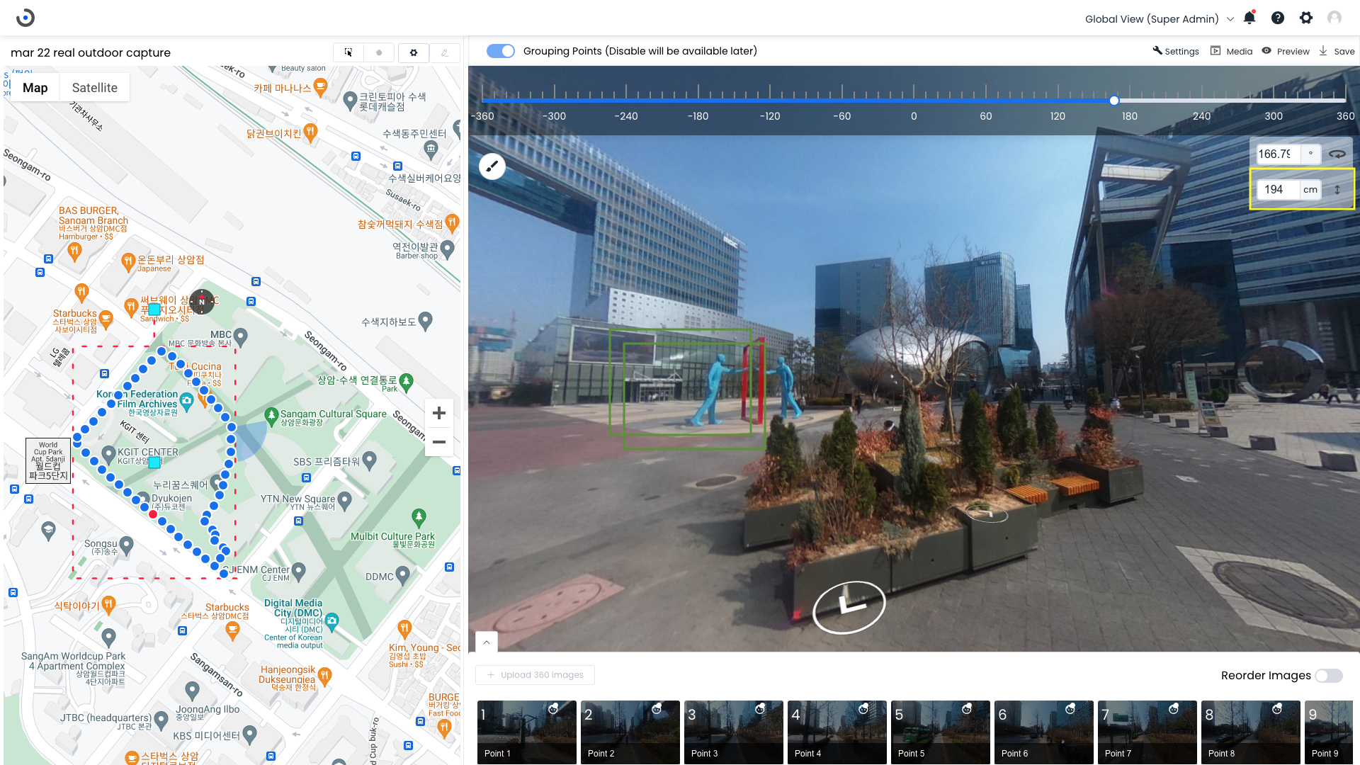Click the face-blur icon on Point 8 thumbnail

coord(1278,709)
